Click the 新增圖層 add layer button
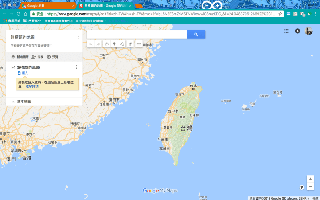The height and width of the screenshot is (200, 320). (20, 57)
